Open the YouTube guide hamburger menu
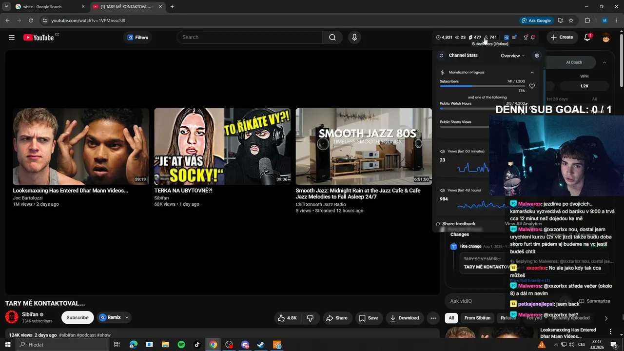 pyautogui.click(x=12, y=38)
